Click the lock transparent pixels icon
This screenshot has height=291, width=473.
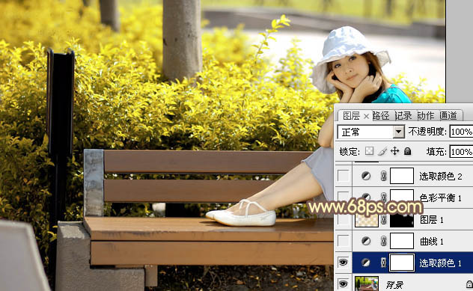pos(369,151)
